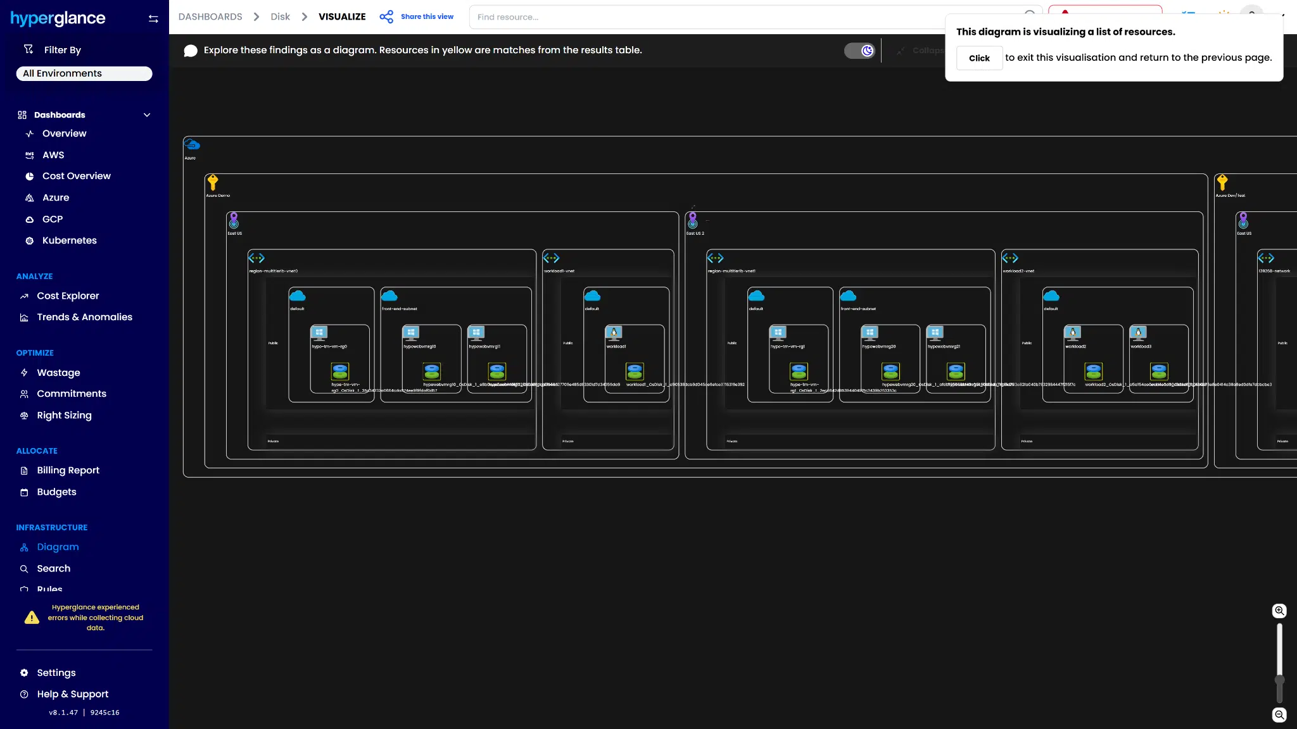Select the hypewebvmrg10 Windows VM icon
Image resolution: width=1297 pixels, height=729 pixels.
tap(411, 333)
